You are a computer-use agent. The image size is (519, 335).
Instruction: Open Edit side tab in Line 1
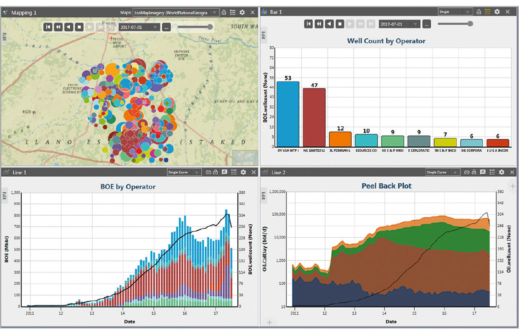pos(4,196)
